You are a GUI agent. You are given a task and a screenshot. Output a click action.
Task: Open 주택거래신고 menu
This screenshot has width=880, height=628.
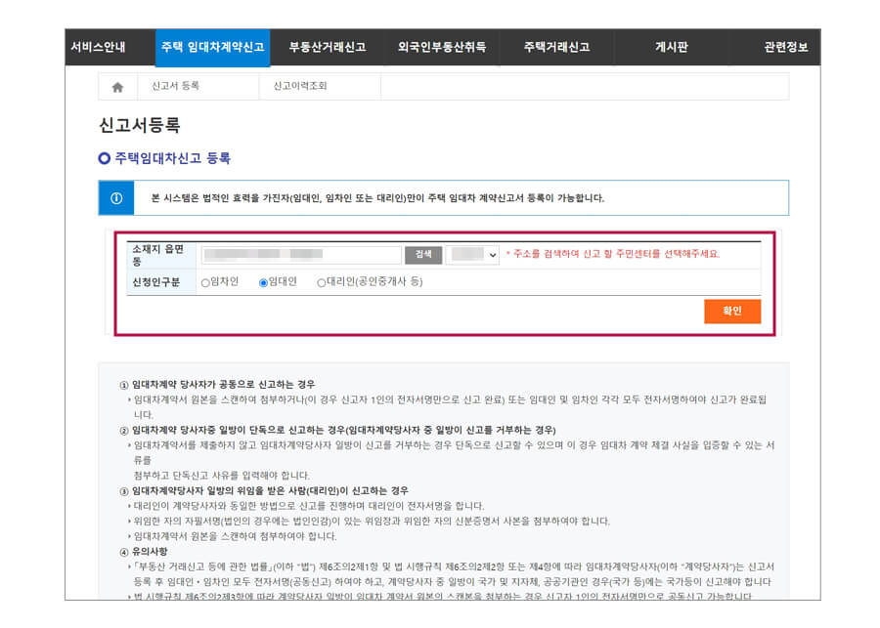pyautogui.click(x=556, y=47)
